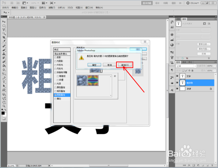
Task: Click the pattern list flyout menu circle
Action: (x=115, y=76)
